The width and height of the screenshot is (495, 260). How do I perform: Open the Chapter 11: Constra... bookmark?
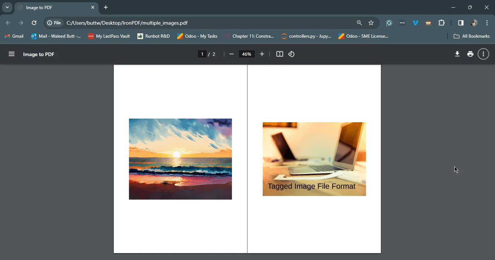249,36
